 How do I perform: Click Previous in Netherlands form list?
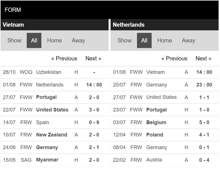pos(174,58)
